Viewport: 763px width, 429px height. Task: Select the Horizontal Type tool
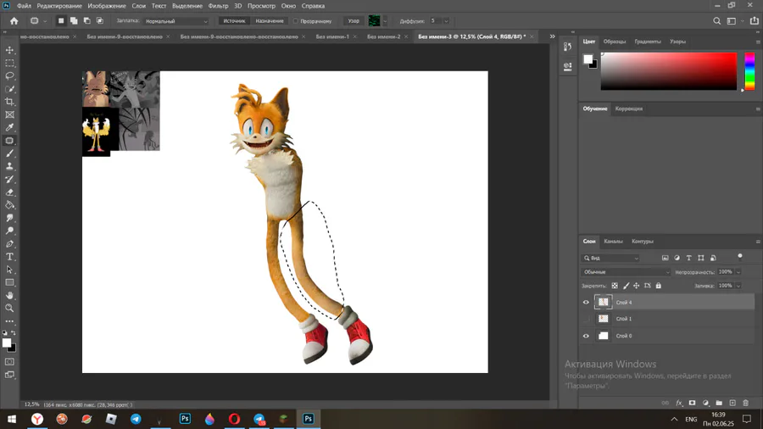(x=9, y=256)
